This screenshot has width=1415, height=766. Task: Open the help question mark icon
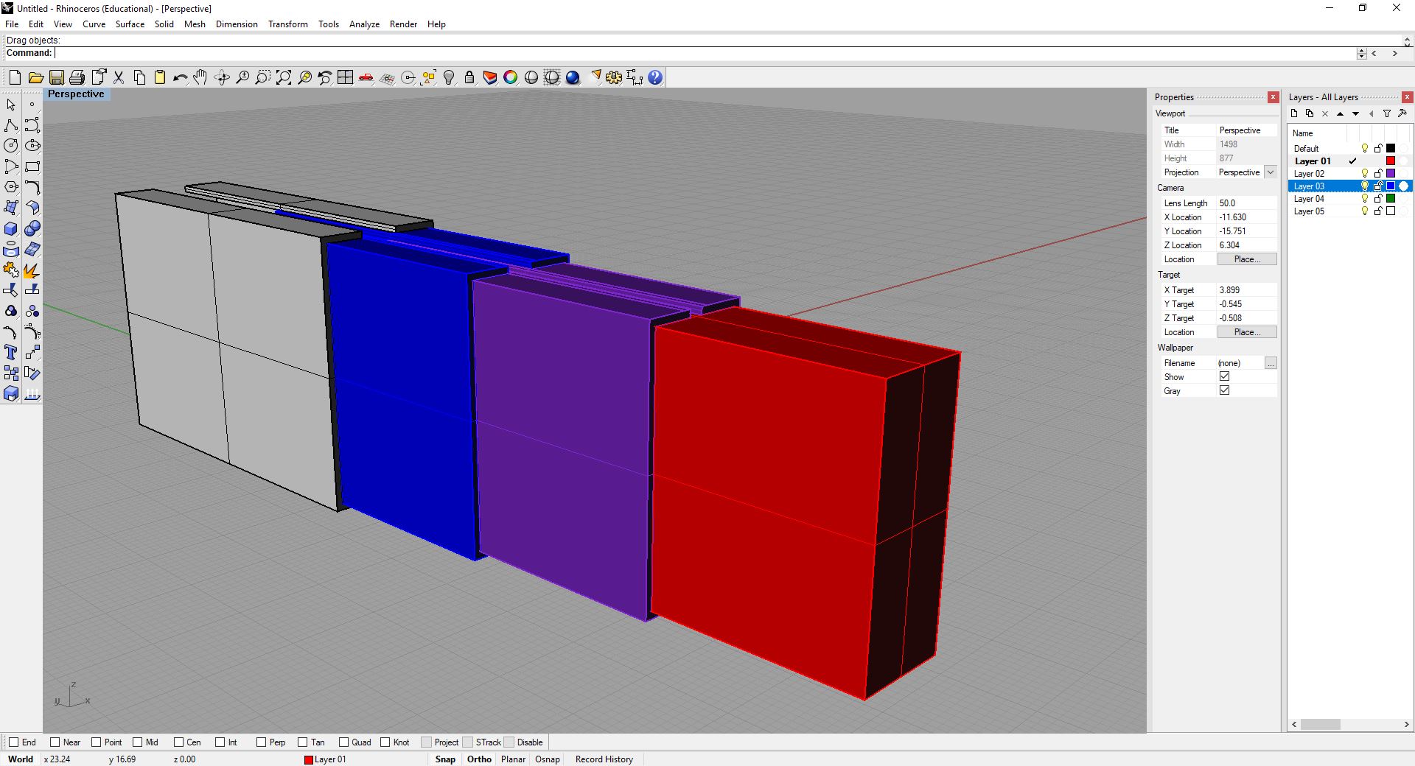[x=655, y=77]
